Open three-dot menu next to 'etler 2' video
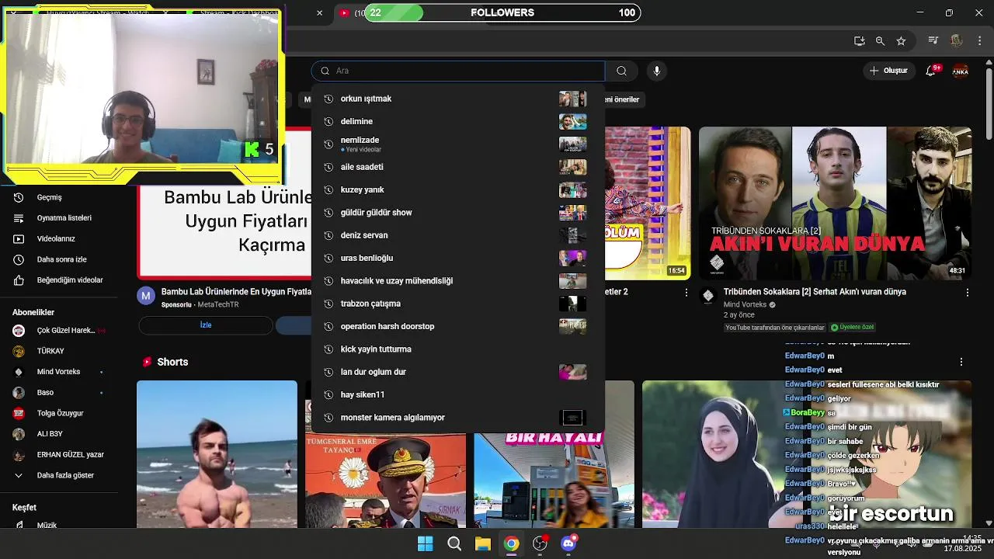The image size is (994, 559). point(686,293)
